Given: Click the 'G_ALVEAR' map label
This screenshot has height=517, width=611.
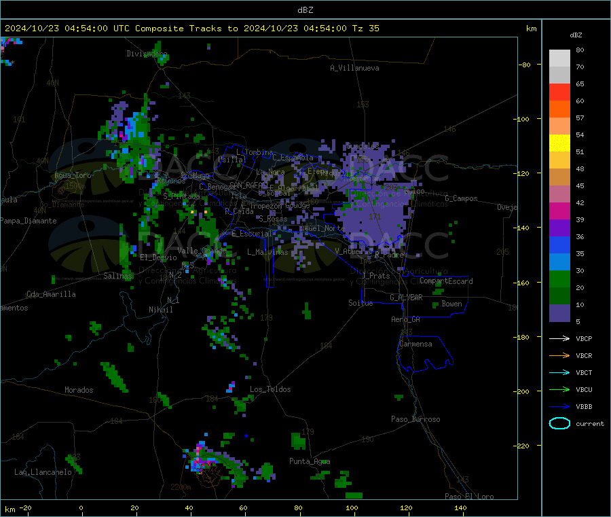Looking at the screenshot, I should (406, 298).
